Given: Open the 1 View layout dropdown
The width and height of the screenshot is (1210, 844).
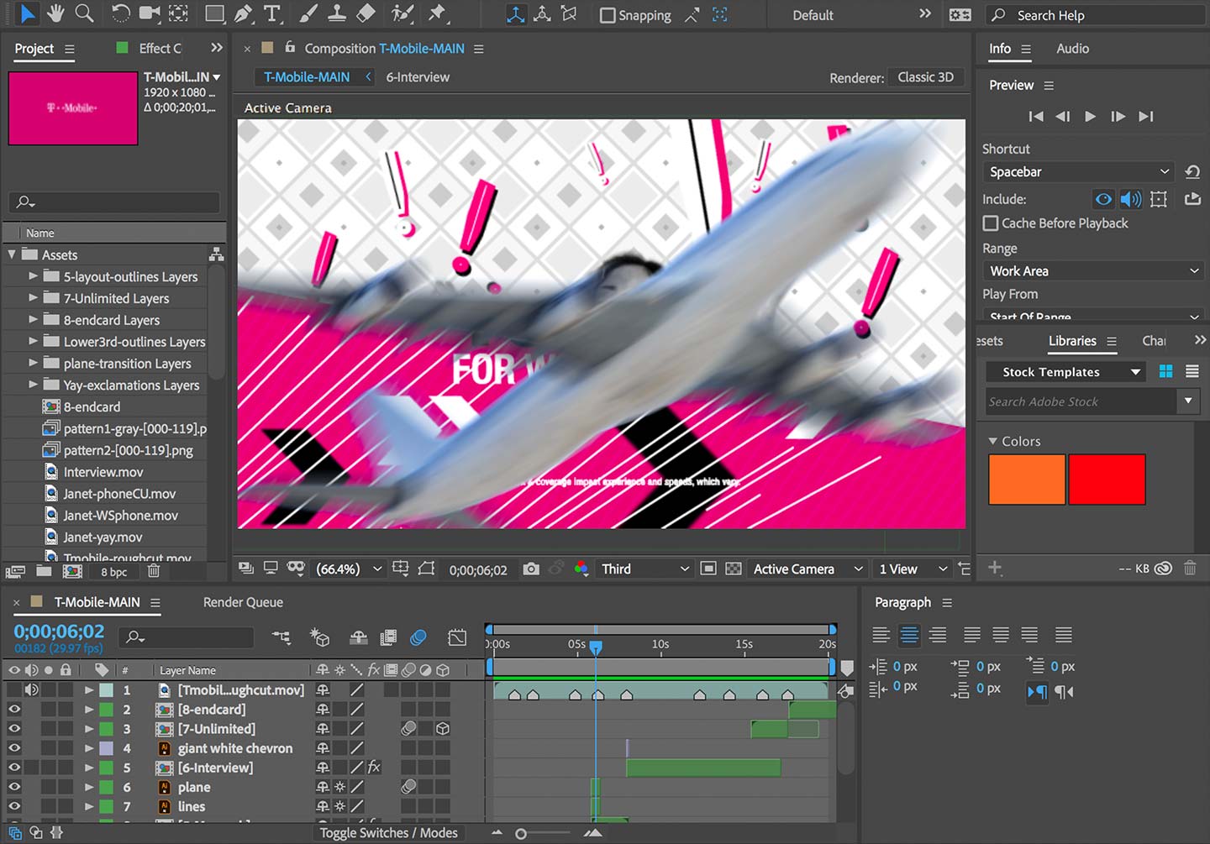Looking at the screenshot, I should (913, 569).
